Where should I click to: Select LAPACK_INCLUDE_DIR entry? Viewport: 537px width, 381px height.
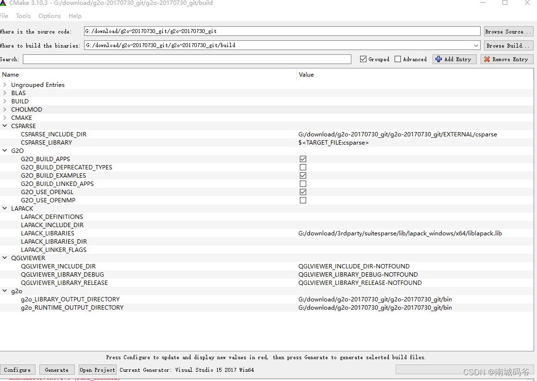[x=52, y=225]
